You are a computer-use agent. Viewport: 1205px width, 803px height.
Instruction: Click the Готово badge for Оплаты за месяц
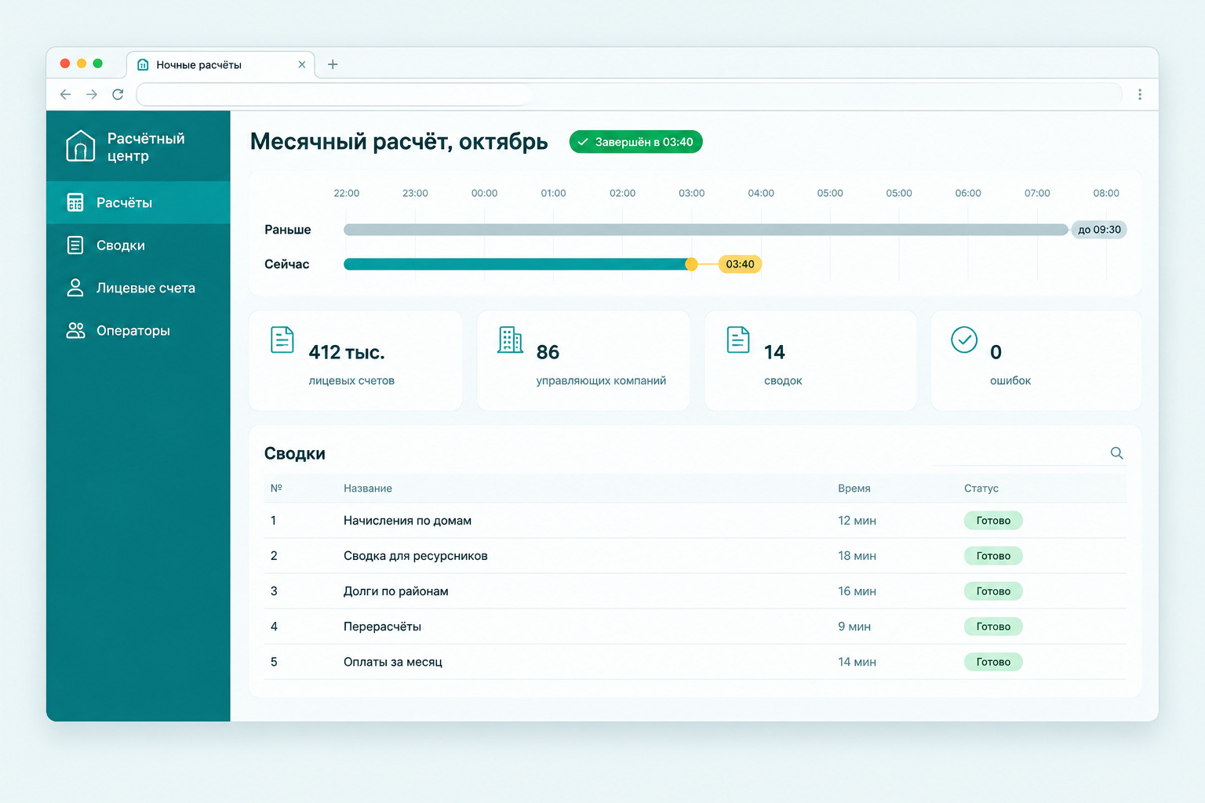[993, 662]
